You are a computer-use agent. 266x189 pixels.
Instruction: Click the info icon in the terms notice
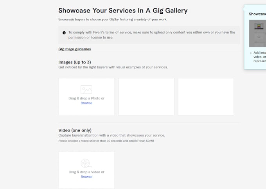pyautogui.click(x=64, y=33)
